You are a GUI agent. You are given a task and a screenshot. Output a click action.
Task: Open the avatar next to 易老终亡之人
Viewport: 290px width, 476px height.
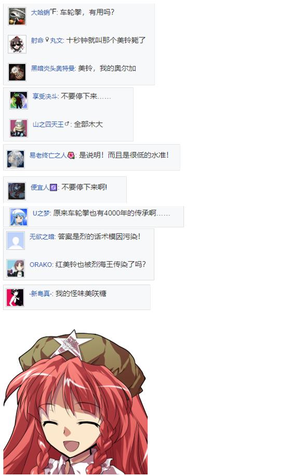click(x=16, y=159)
